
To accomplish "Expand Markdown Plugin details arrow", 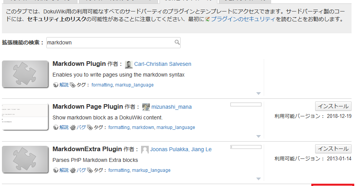I will [258, 93].
